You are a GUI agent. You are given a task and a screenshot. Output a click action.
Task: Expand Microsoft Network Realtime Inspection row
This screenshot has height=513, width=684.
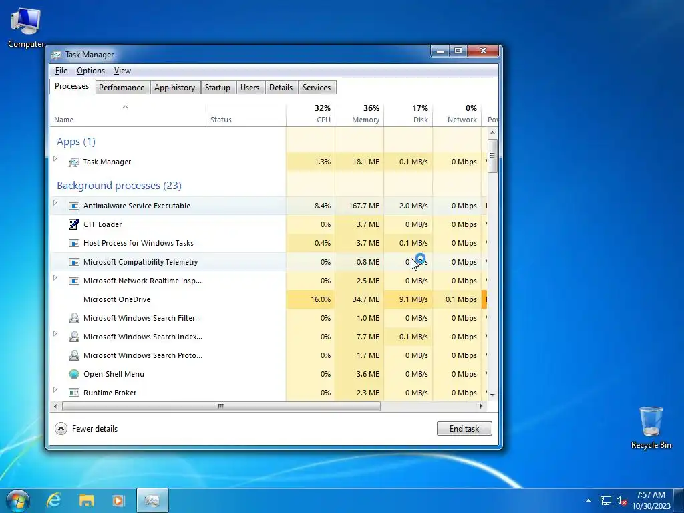pyautogui.click(x=55, y=278)
